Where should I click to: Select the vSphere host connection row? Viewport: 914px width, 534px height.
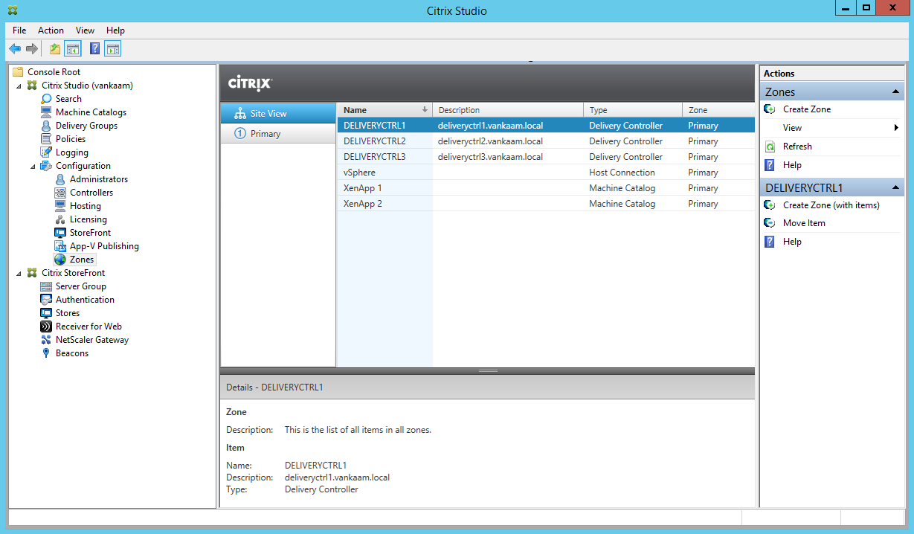tap(546, 173)
